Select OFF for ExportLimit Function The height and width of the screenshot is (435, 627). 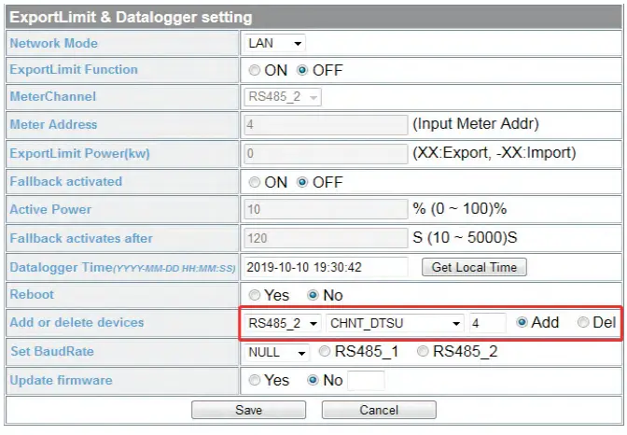pyautogui.click(x=302, y=70)
